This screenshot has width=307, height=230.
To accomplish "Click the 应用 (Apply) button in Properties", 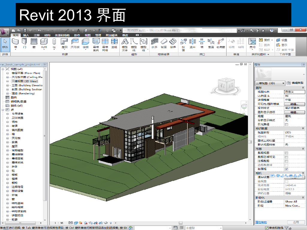I will pos(296,222).
